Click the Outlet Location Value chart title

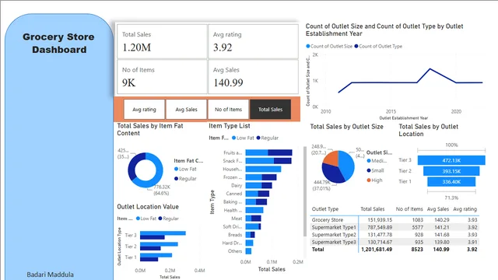148,207
